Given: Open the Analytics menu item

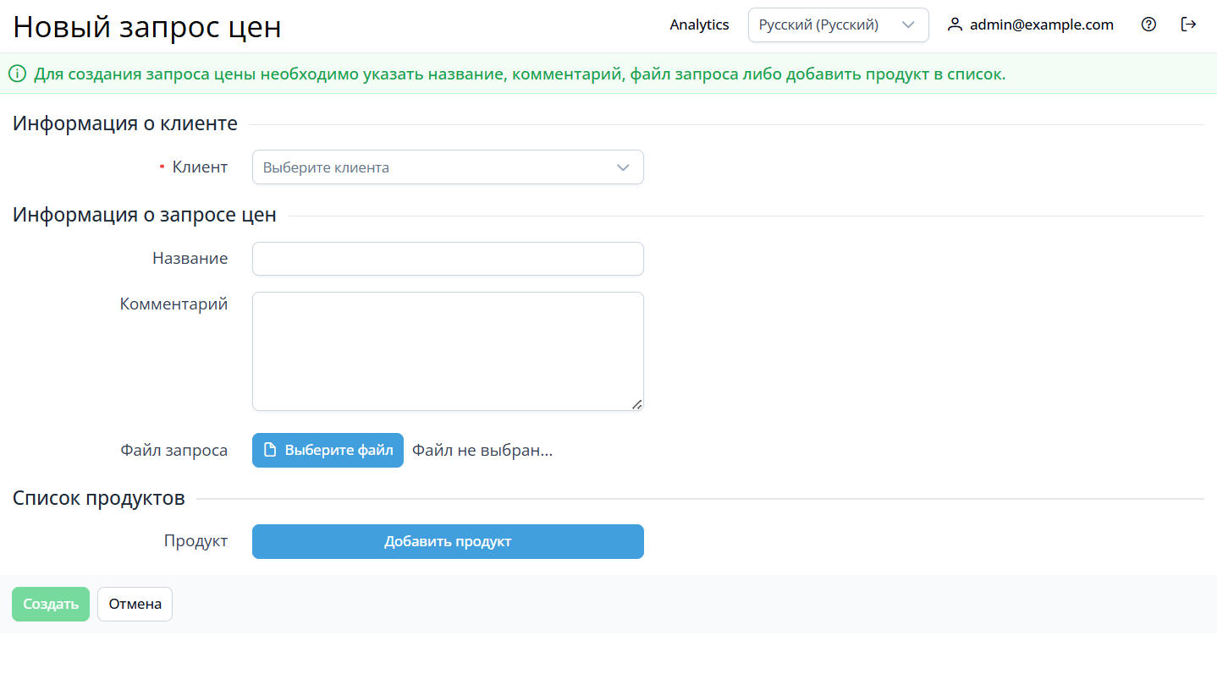Looking at the screenshot, I should (x=699, y=25).
